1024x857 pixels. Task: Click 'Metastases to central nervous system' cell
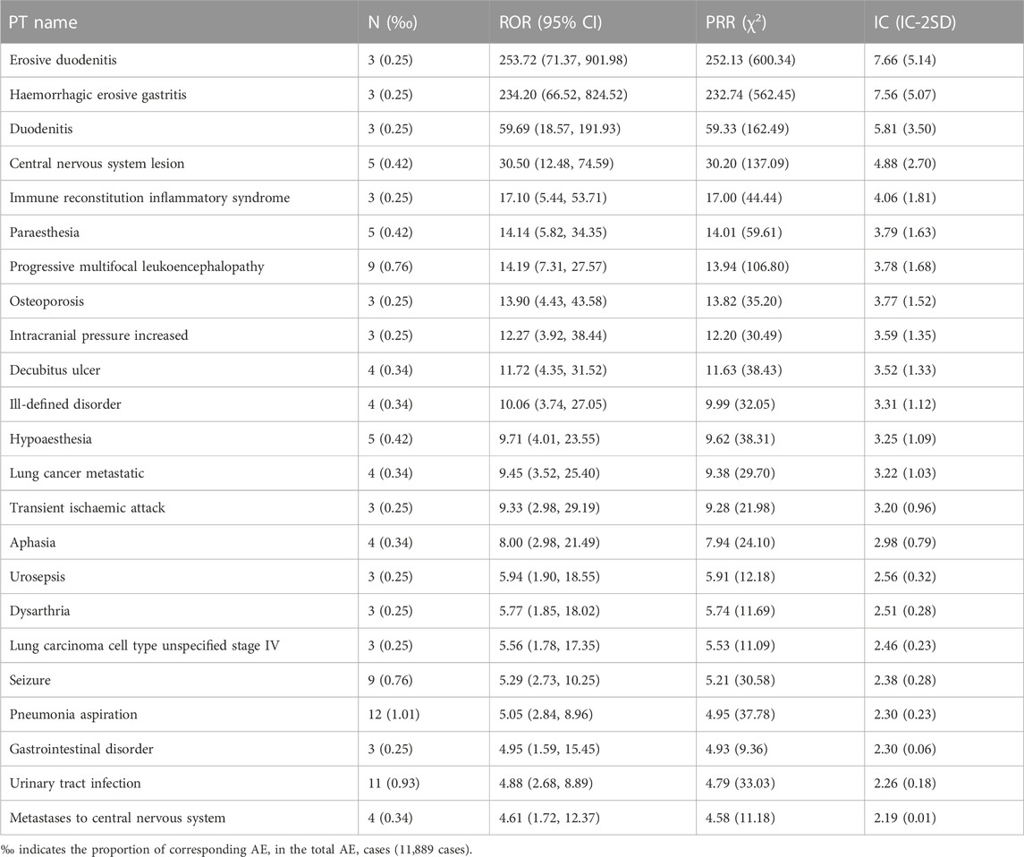pos(117,819)
